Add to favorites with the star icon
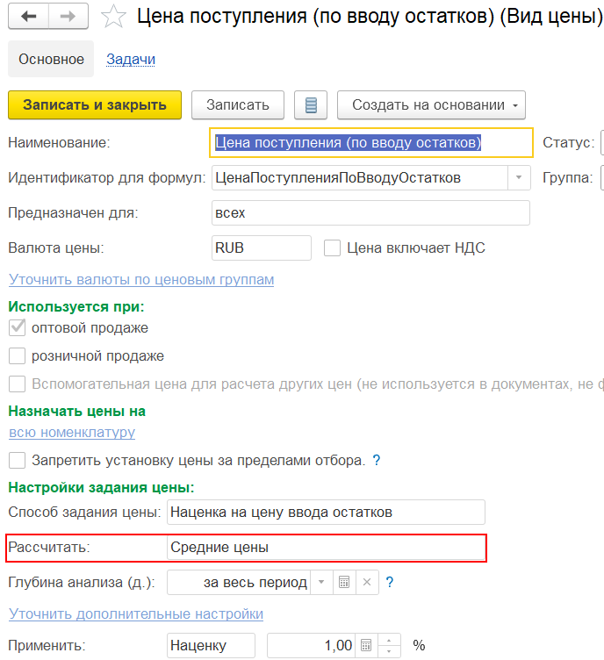This screenshot has height=660, width=604. tap(112, 17)
